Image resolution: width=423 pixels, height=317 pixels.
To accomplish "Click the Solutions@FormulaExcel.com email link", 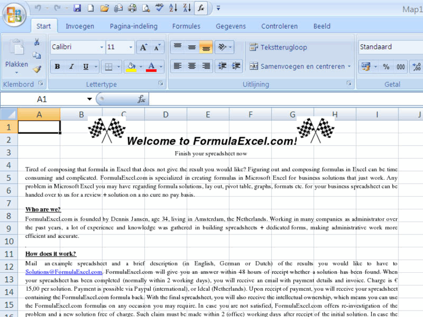I will 63,272.
